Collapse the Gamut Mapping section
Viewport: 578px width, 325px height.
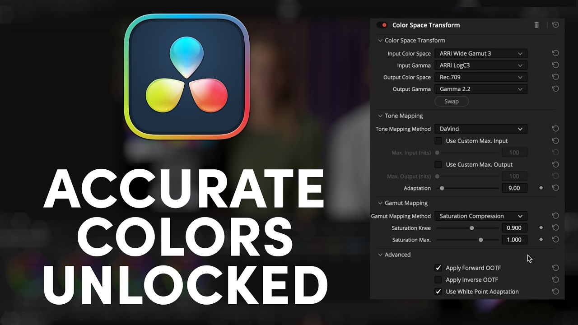click(x=380, y=203)
